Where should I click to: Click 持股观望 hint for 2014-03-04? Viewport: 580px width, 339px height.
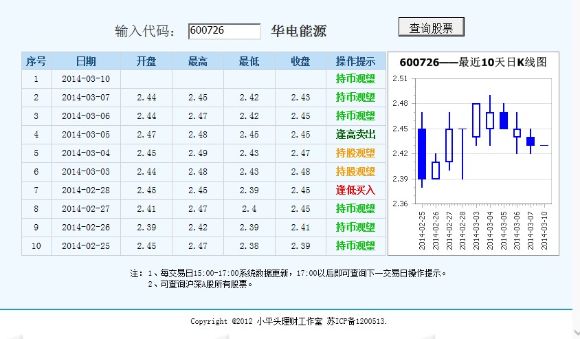tap(355, 153)
